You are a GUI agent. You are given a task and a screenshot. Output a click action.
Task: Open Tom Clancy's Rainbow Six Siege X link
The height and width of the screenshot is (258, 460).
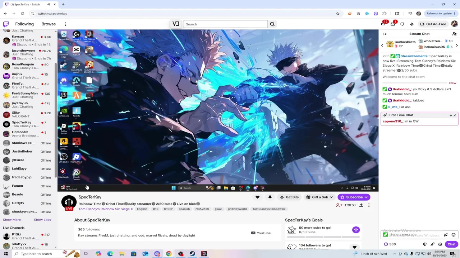[106, 209]
